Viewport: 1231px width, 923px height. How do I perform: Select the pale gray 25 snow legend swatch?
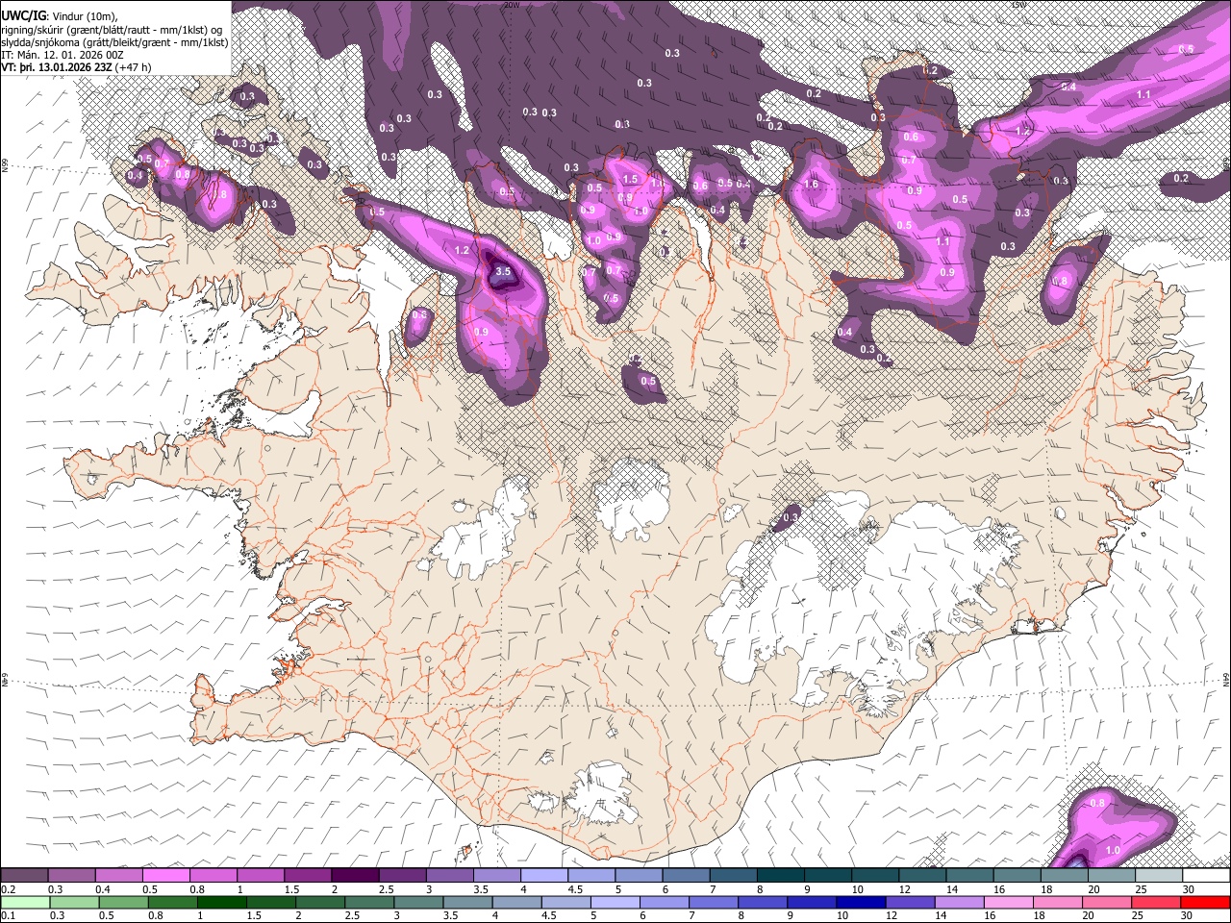pos(1157,876)
